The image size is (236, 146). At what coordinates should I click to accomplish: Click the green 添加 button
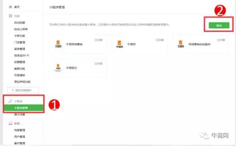pos(219,25)
